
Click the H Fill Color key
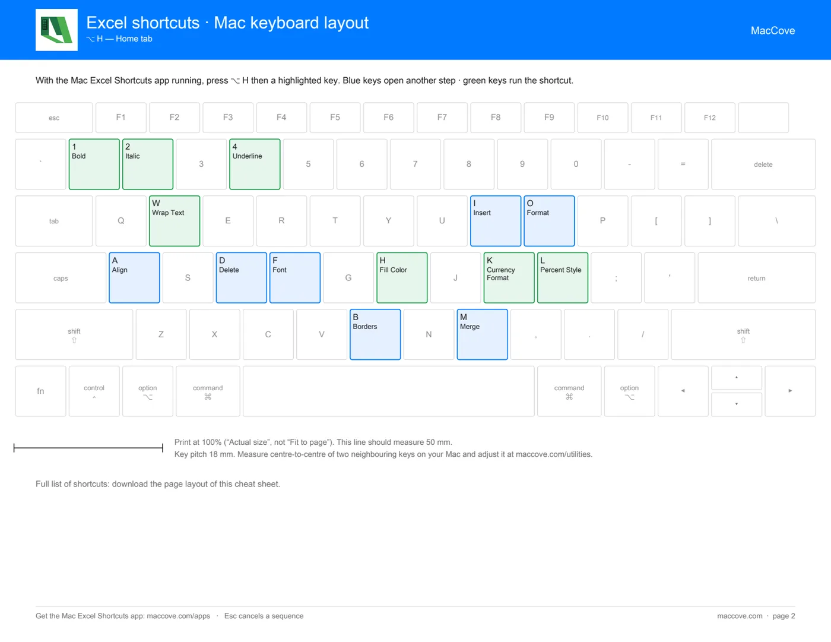(x=402, y=278)
